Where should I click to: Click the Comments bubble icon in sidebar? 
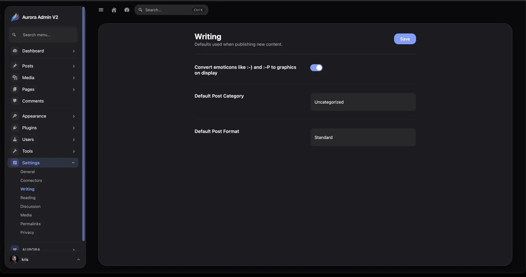pyautogui.click(x=15, y=101)
